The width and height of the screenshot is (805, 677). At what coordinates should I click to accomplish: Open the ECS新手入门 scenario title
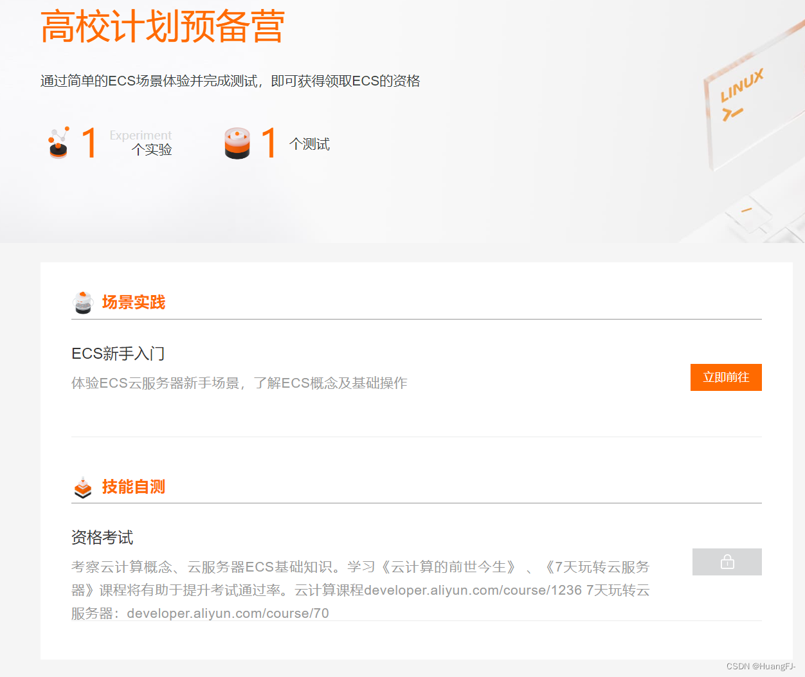(118, 354)
